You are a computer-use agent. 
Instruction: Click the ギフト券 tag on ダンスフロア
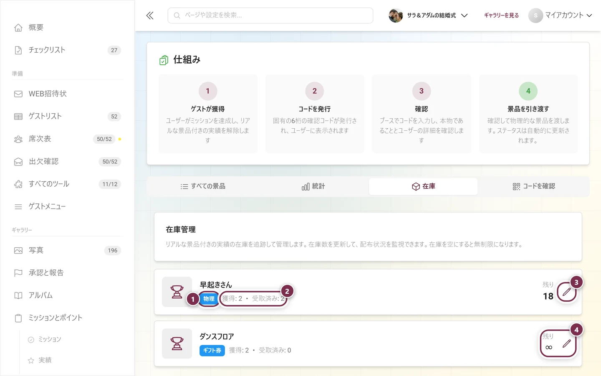tap(212, 351)
